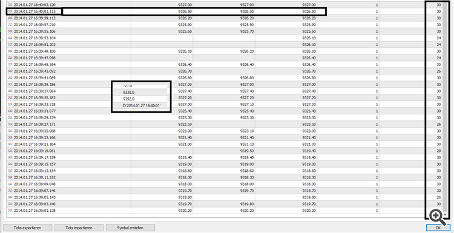
Task: Click the 9321.10 price cell
Action: 247,145
